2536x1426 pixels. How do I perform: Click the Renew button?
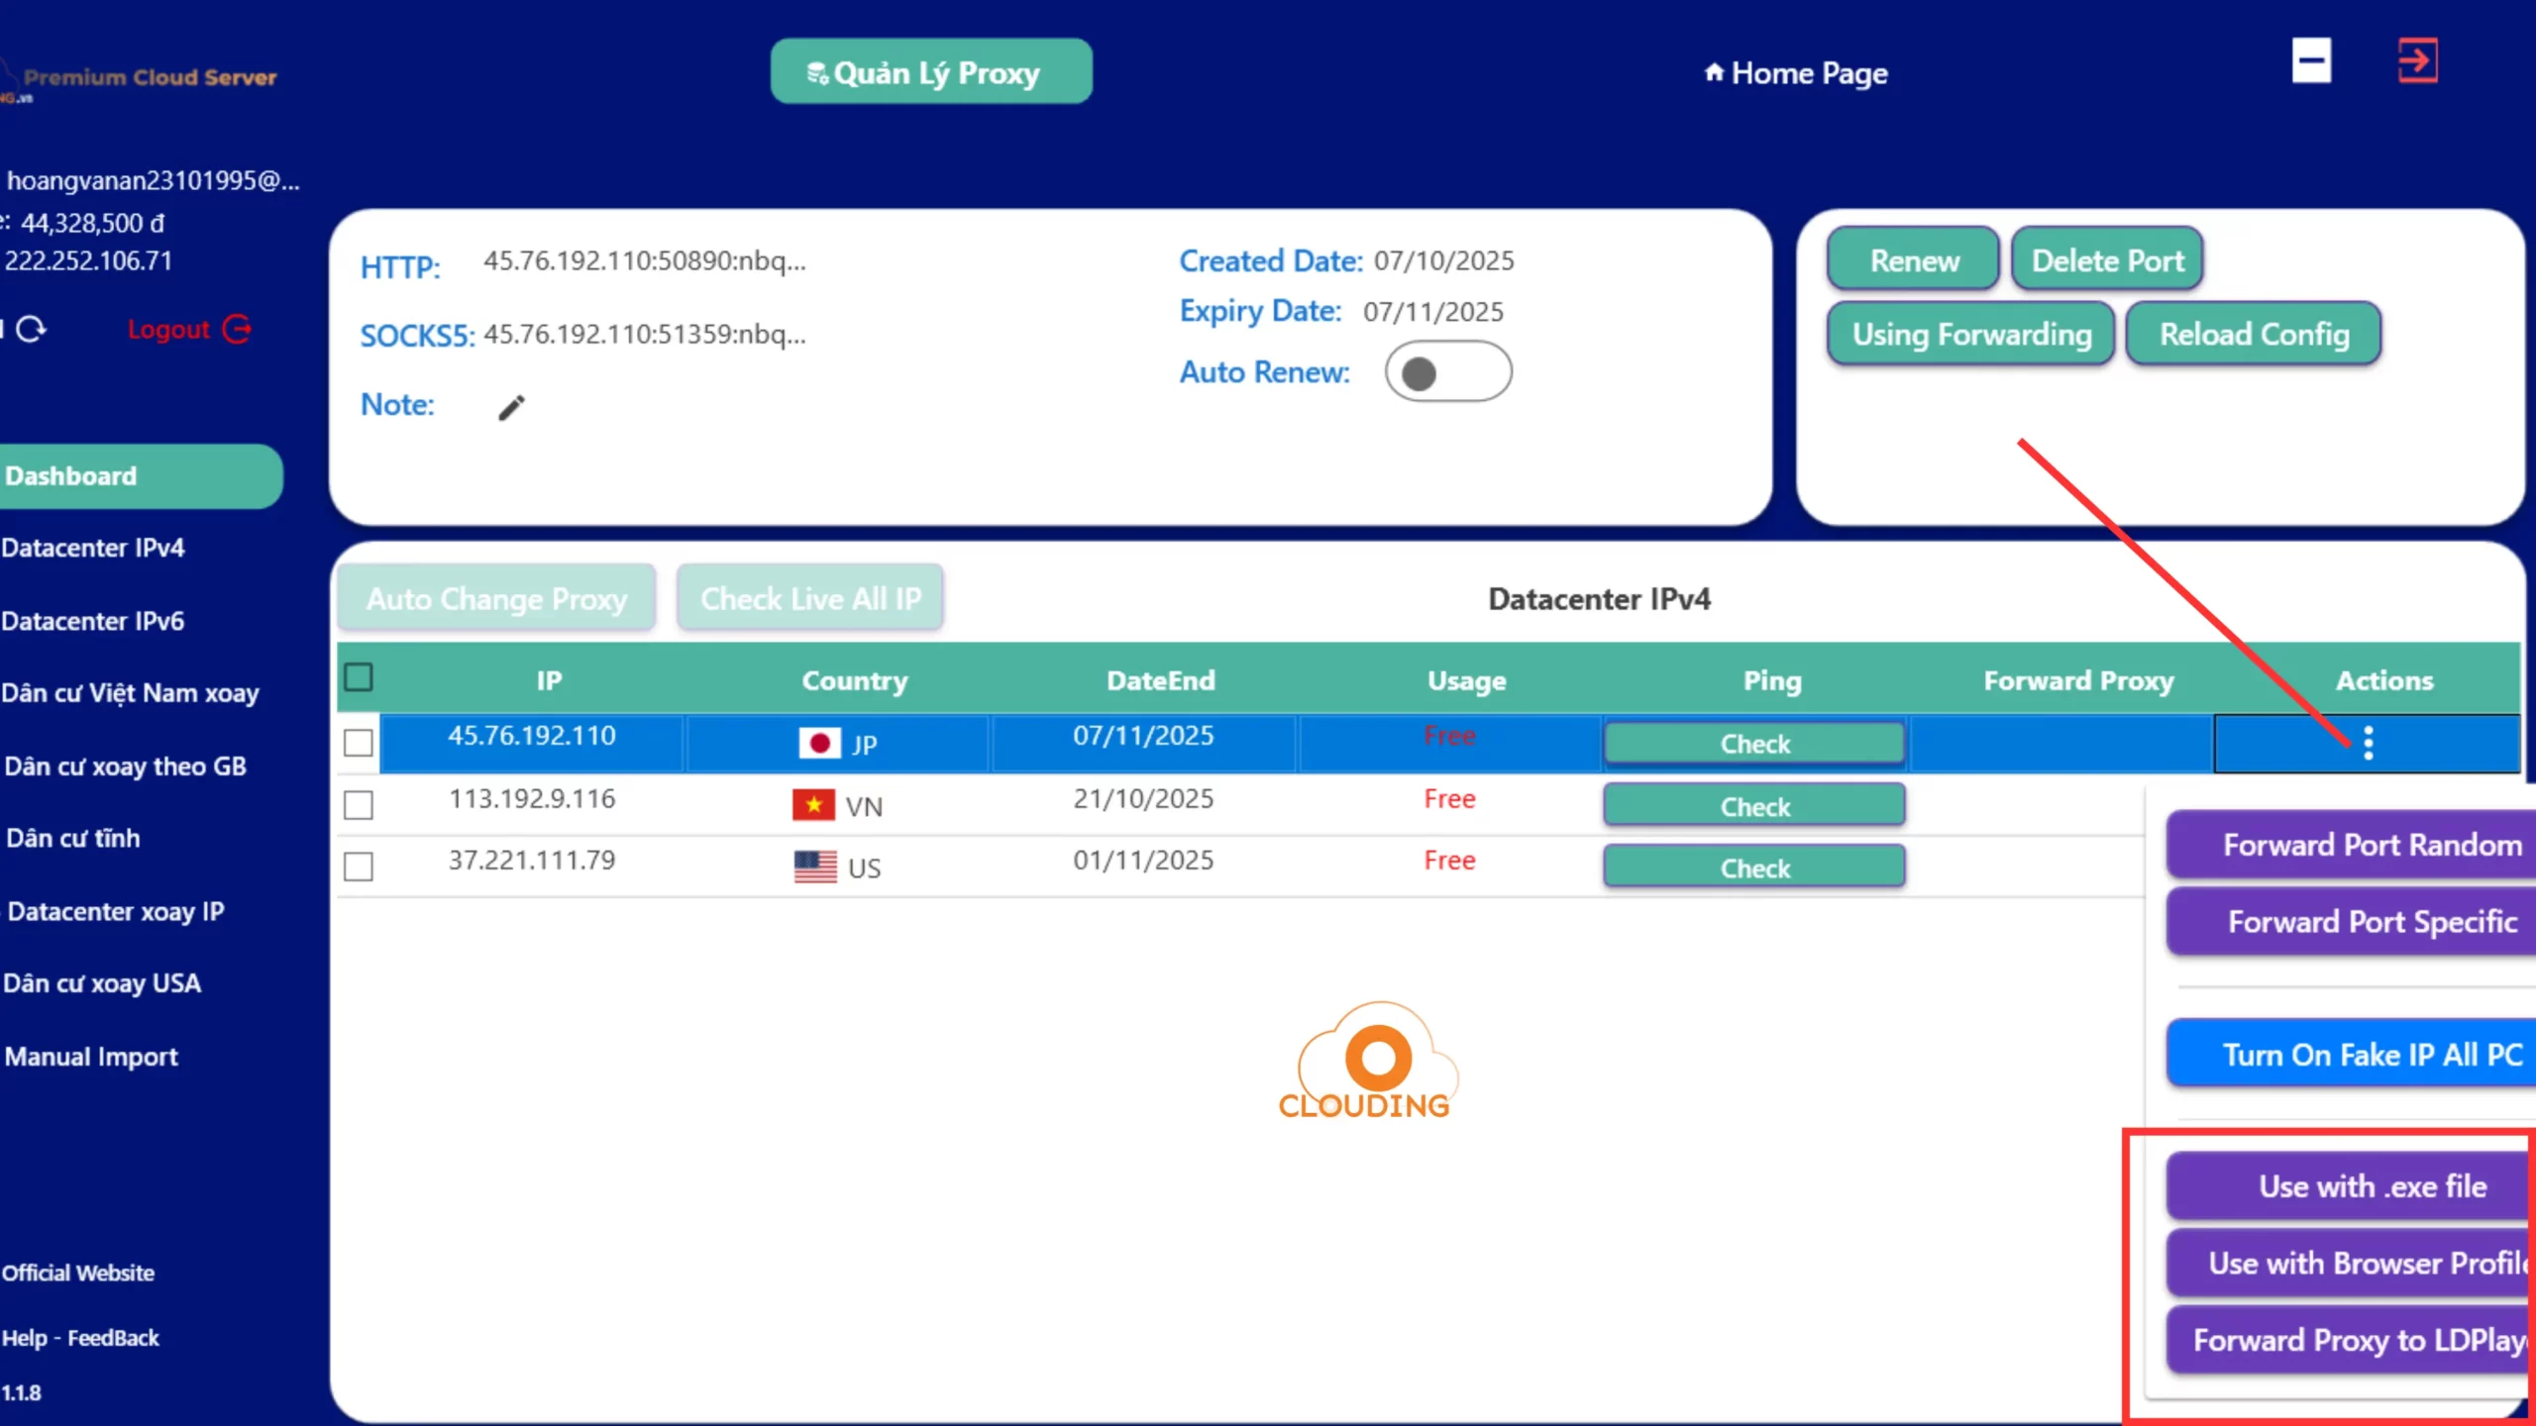pyautogui.click(x=1914, y=260)
